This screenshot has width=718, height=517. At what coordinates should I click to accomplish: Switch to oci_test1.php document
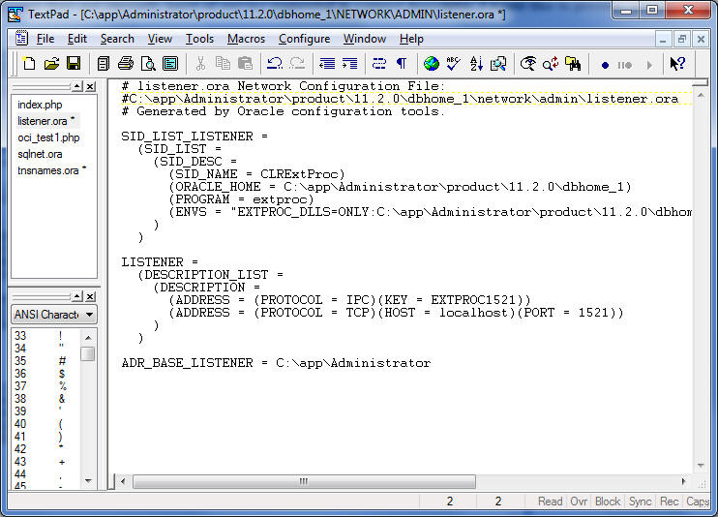(48, 137)
